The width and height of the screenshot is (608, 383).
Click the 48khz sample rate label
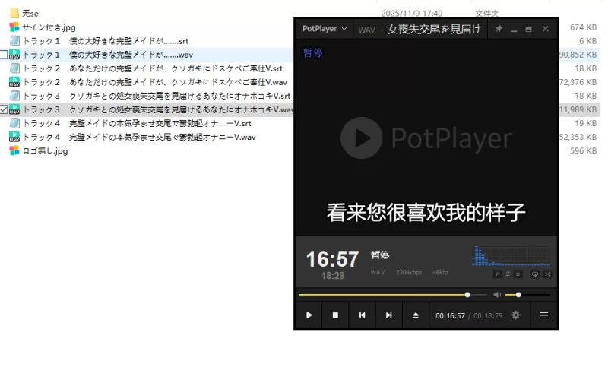click(x=441, y=273)
